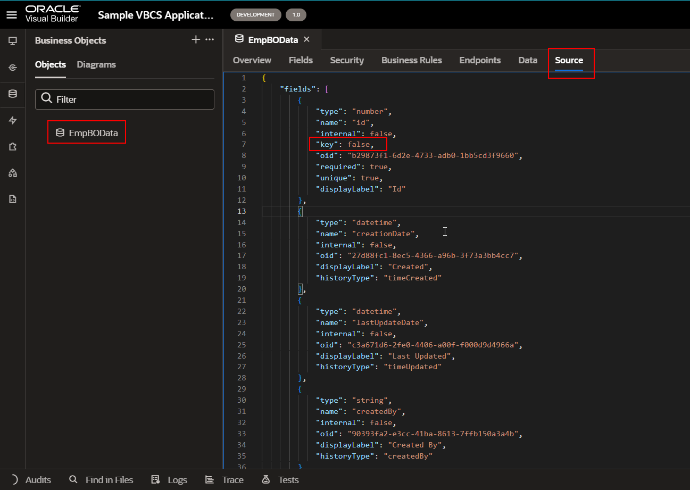Click the filter search magnifier icon
Screen dimensions: 690x490
47,99
